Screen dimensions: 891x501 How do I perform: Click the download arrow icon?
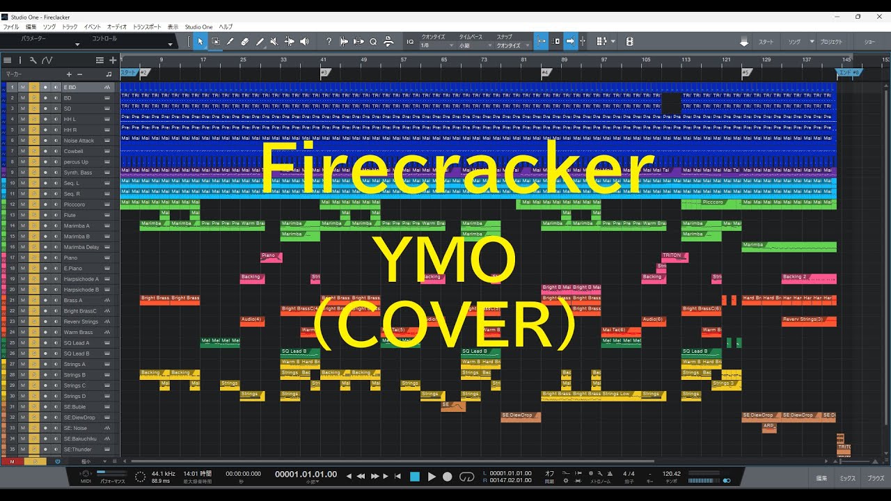coord(744,42)
